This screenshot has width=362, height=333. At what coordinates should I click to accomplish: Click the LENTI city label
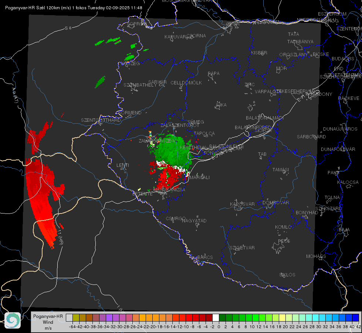click(123, 165)
